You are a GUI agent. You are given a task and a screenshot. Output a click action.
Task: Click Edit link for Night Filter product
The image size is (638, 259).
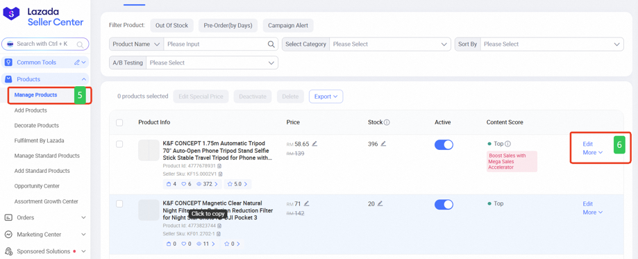point(587,203)
